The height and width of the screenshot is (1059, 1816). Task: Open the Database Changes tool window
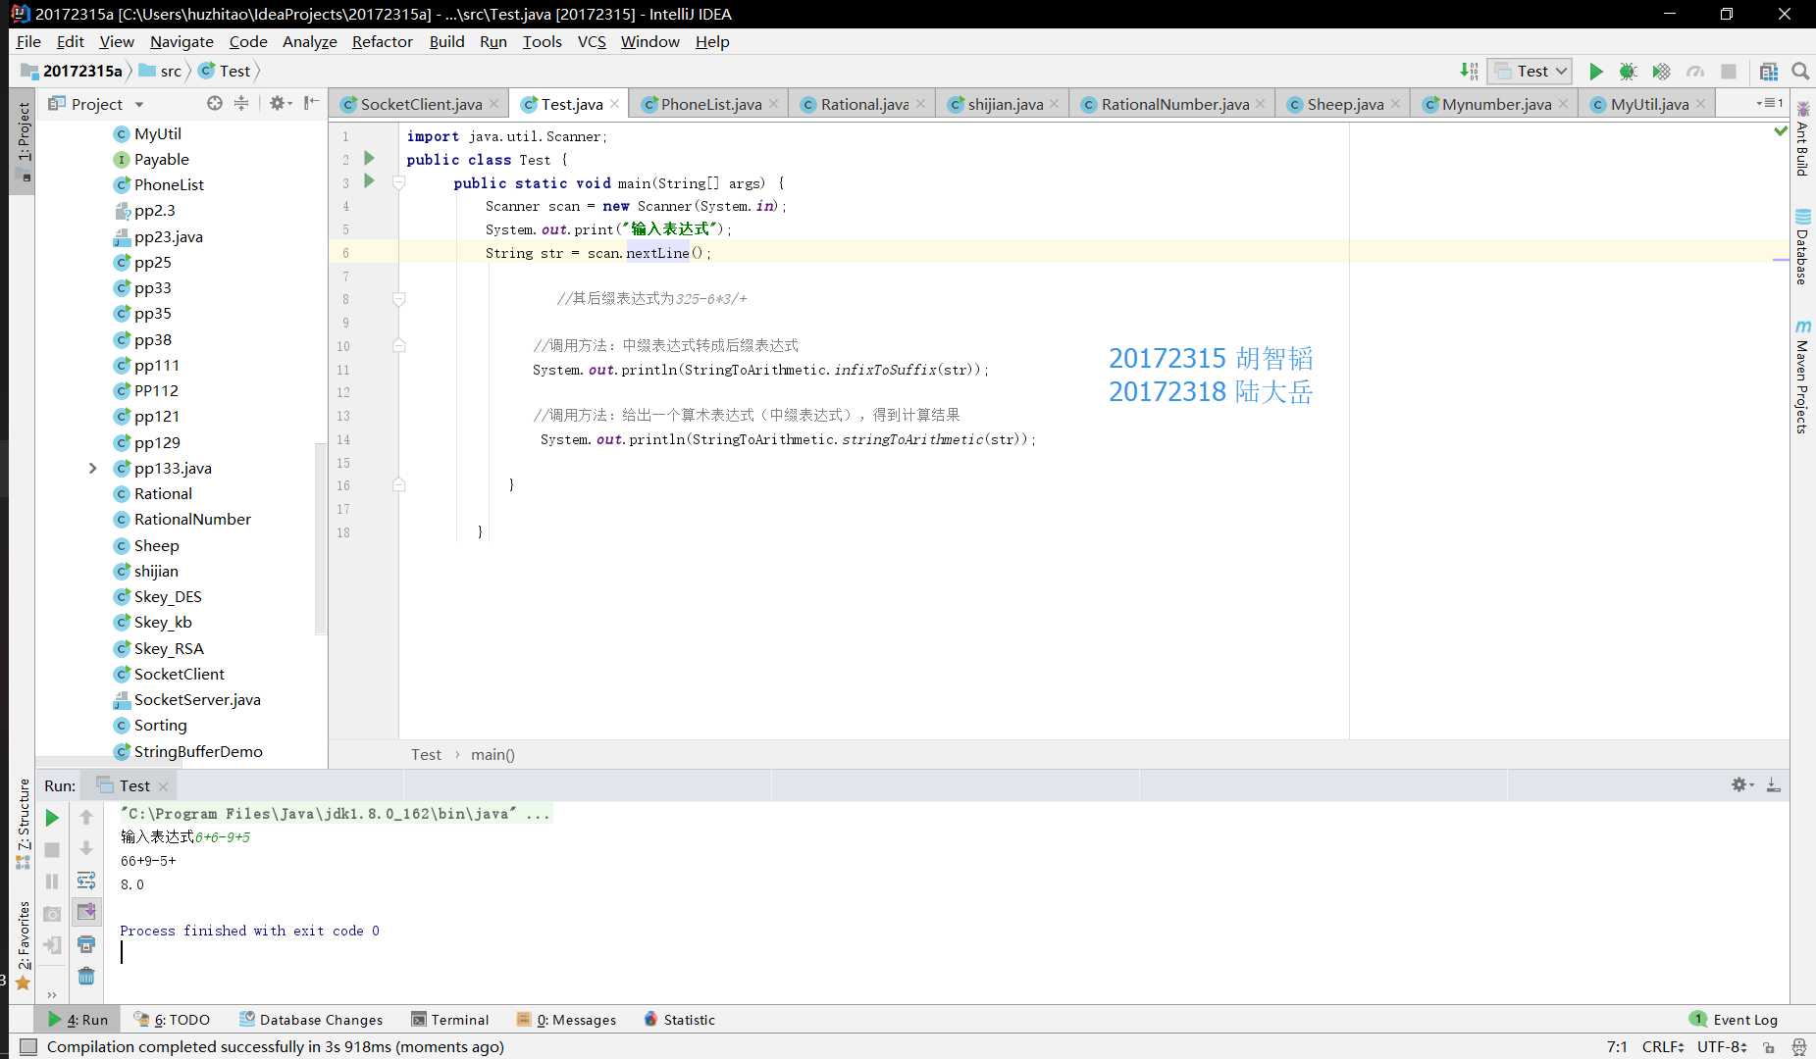coord(311,1020)
